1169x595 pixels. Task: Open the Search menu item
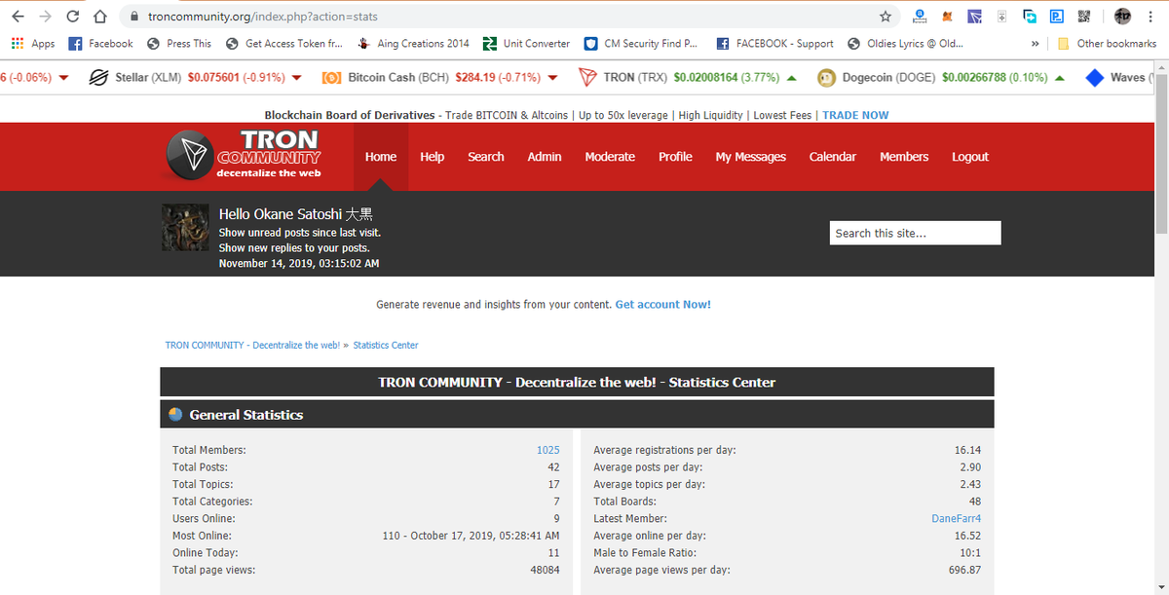point(486,157)
